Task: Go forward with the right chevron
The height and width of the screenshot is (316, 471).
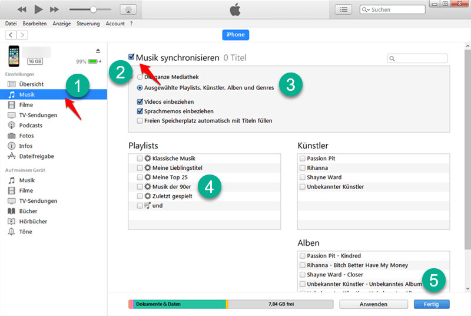Action: click(22, 35)
